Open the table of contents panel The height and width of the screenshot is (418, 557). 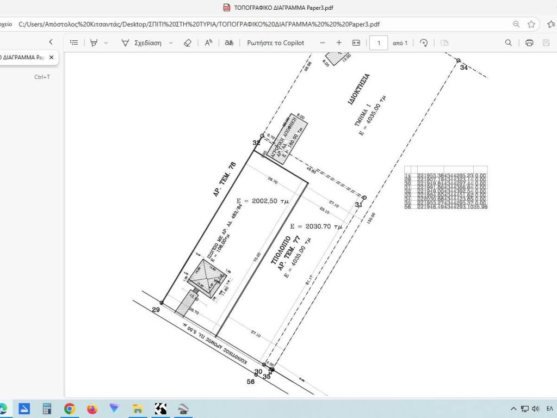(74, 42)
